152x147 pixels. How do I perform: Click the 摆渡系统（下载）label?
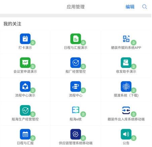126,95
